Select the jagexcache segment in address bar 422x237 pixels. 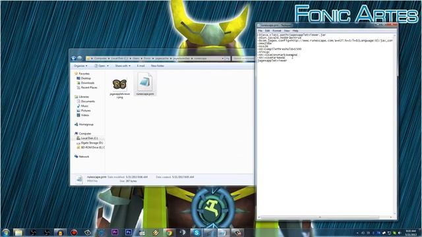162,59
